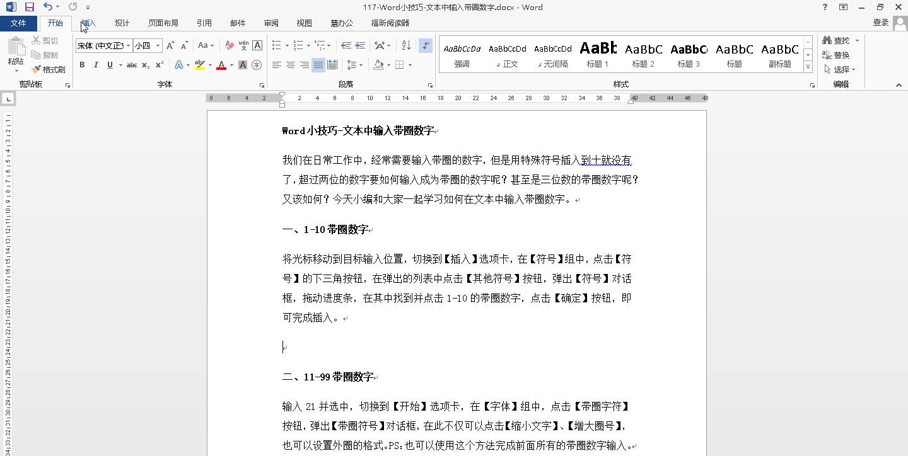The width and height of the screenshot is (908, 456).
Task: Toggle Italic formatting
Action: 96,65
